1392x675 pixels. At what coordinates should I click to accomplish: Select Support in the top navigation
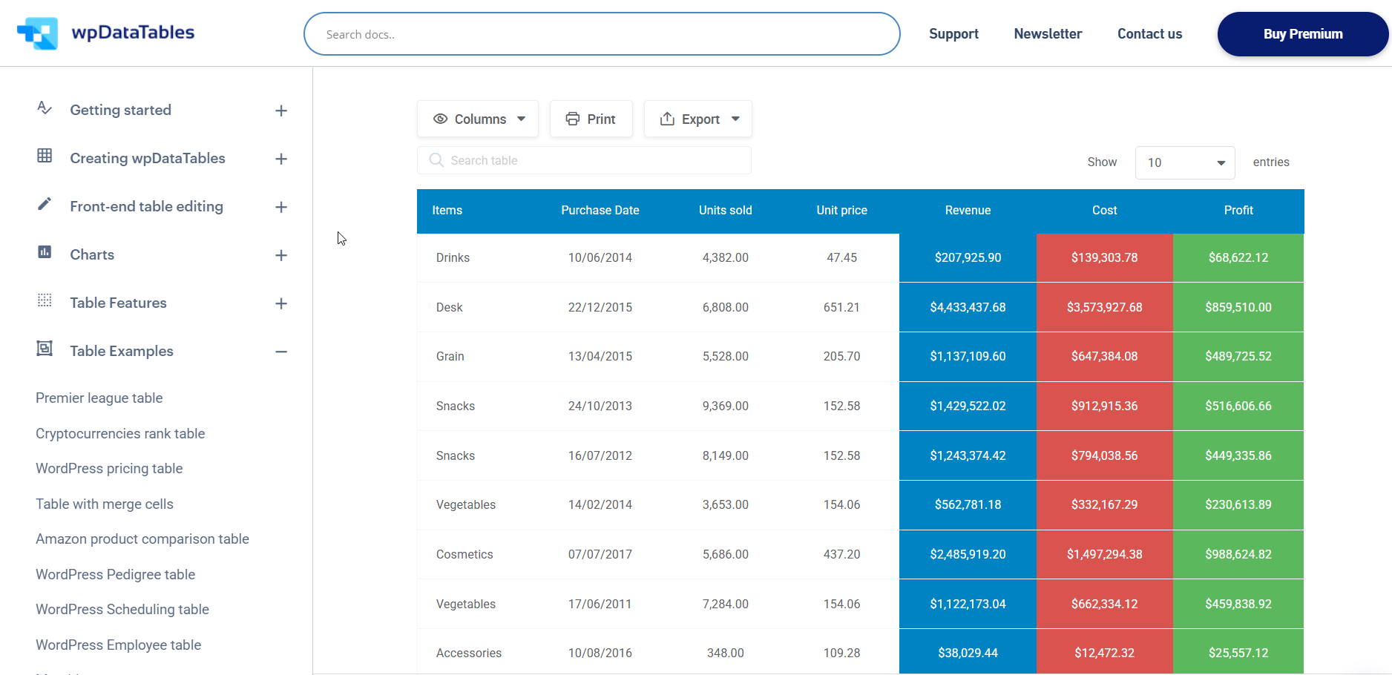point(953,33)
